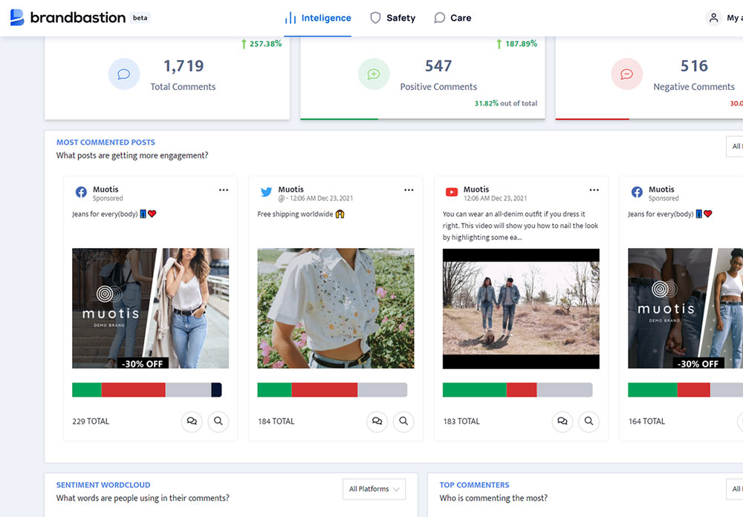Click the beta badge beside brandbastion
Image resolution: width=743 pixels, height=517 pixels.
(x=140, y=18)
